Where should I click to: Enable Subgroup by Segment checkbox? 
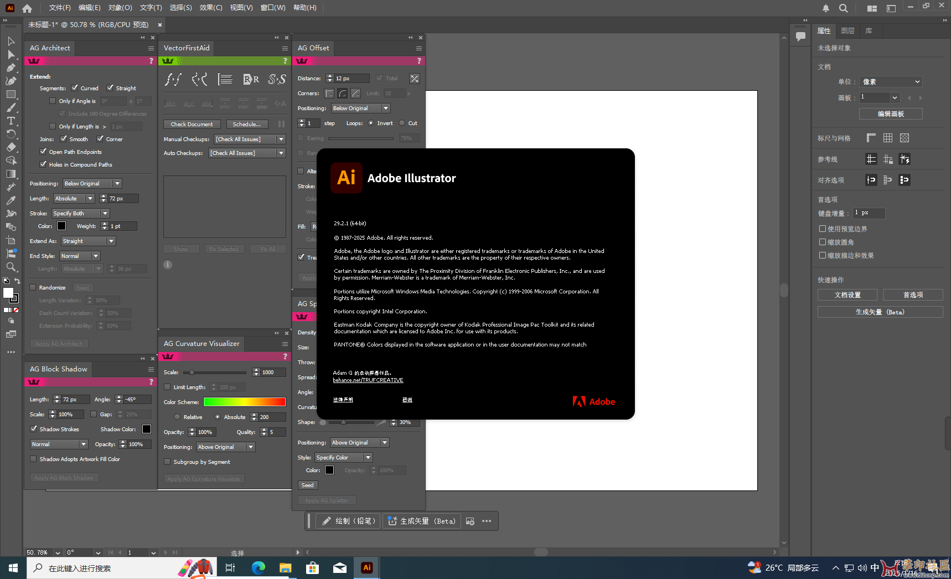pyautogui.click(x=167, y=462)
